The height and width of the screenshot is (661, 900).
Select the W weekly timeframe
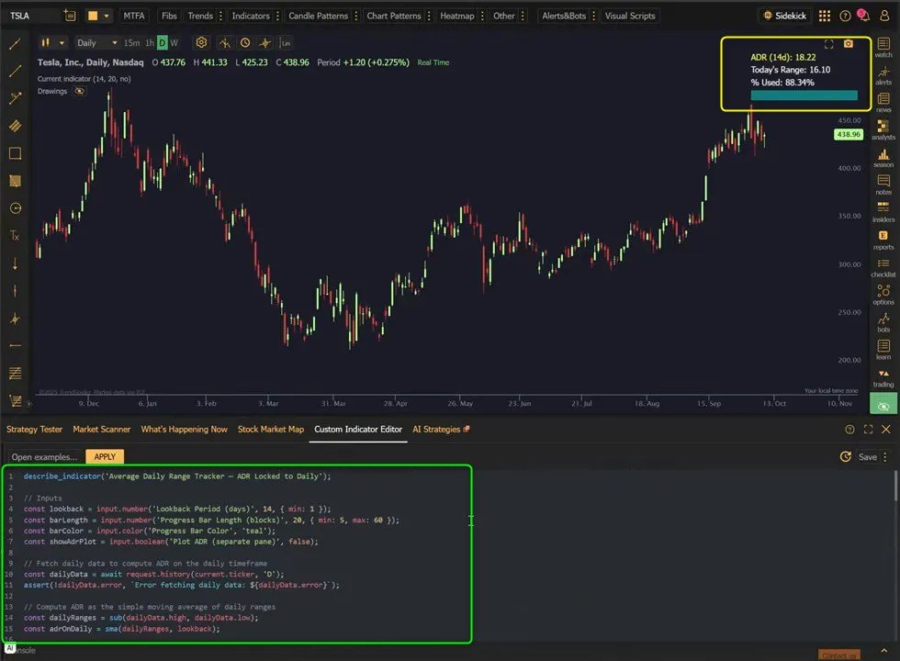pyautogui.click(x=174, y=43)
